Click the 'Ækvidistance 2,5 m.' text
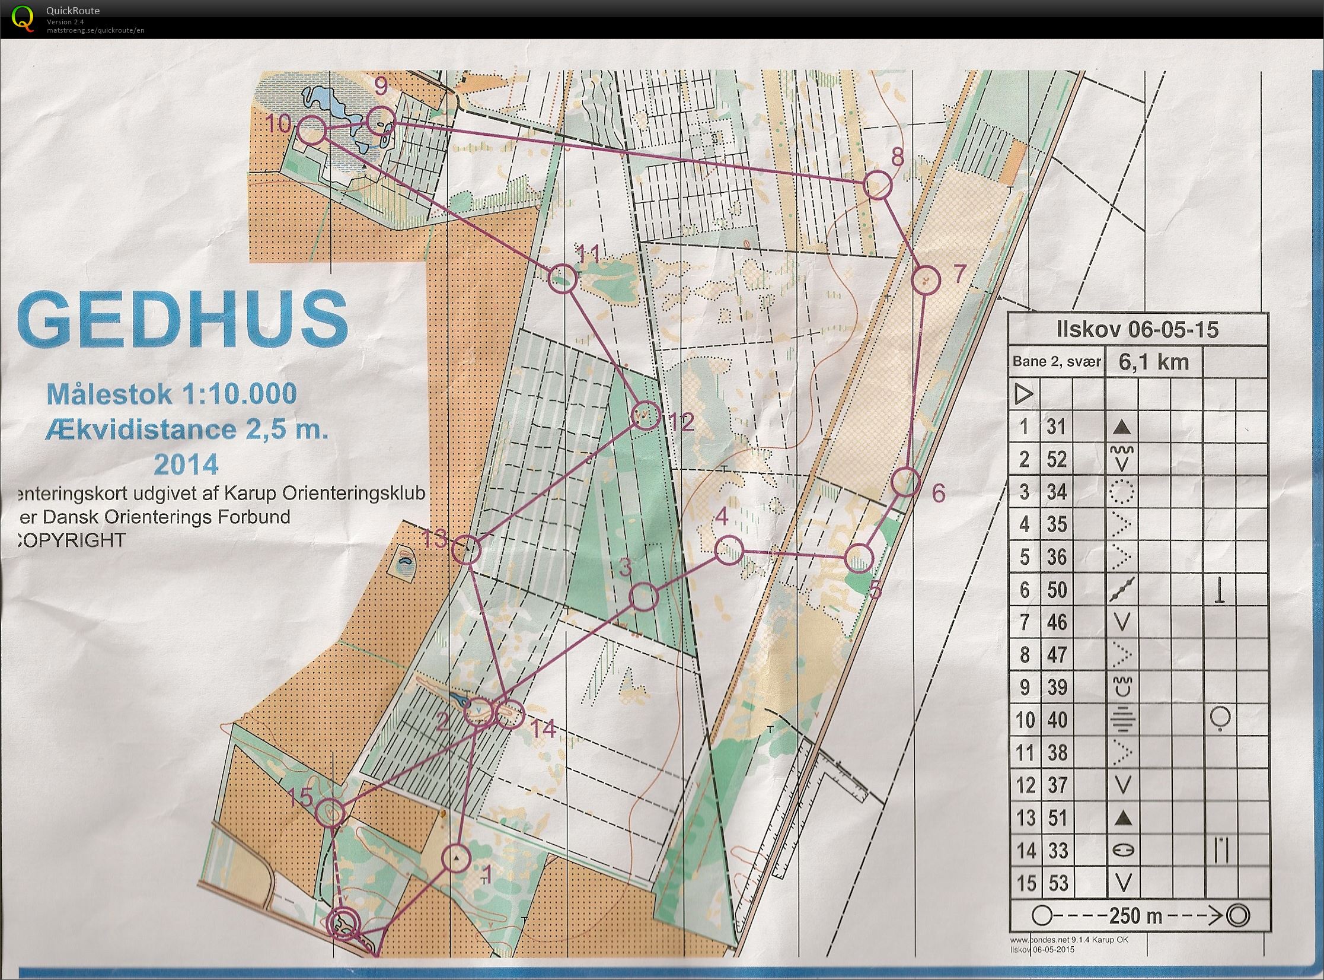Screen dimensions: 1324x980 (x=186, y=429)
